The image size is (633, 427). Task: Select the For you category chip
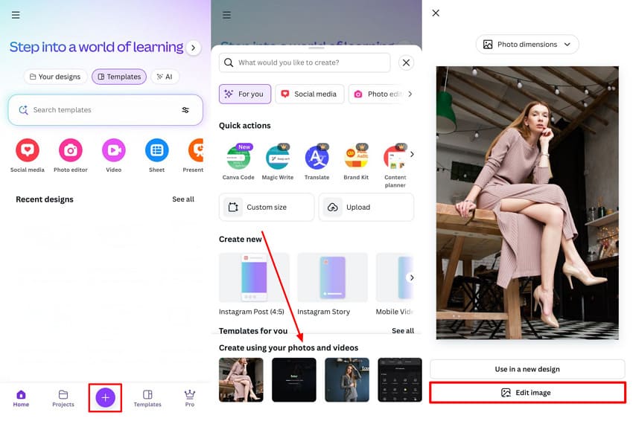(245, 94)
